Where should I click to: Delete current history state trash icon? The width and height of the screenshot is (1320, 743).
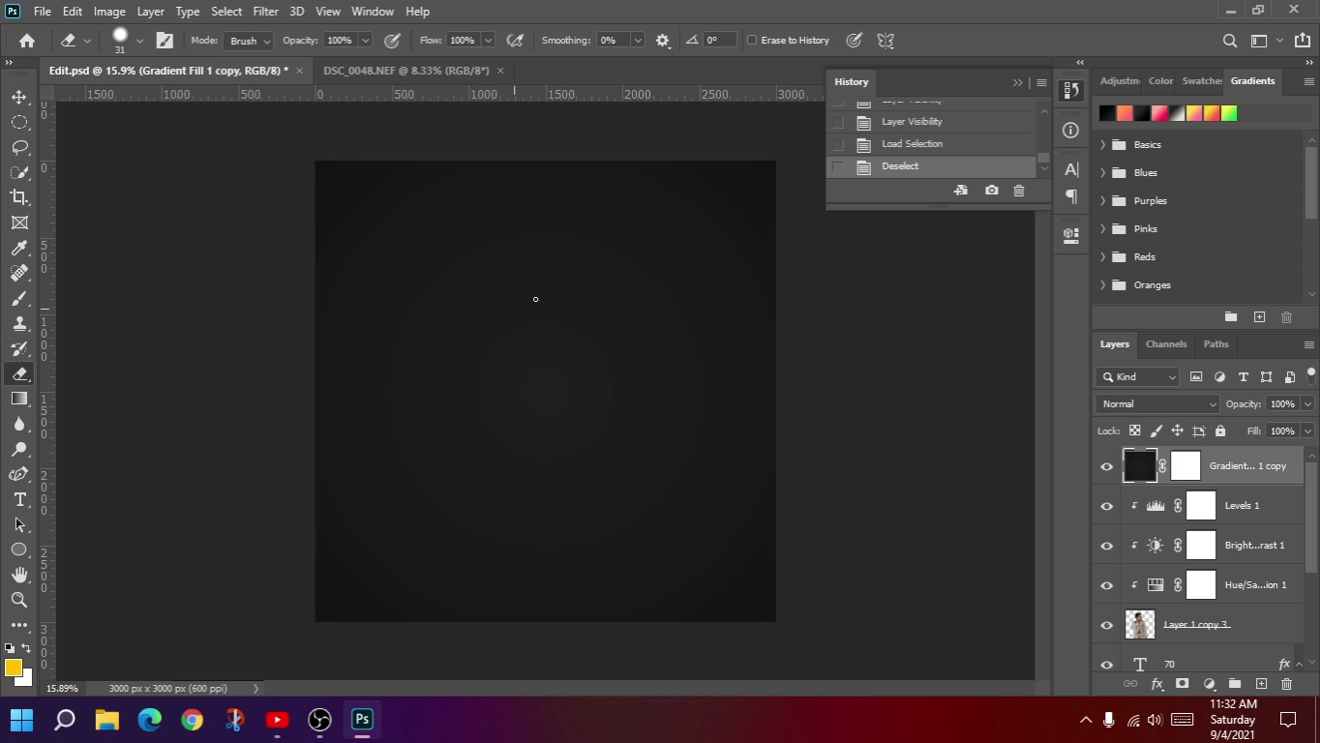click(1018, 191)
